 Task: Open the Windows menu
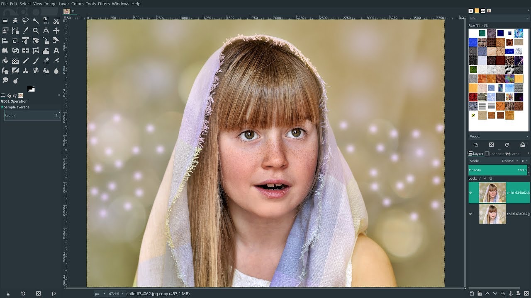[x=121, y=4]
